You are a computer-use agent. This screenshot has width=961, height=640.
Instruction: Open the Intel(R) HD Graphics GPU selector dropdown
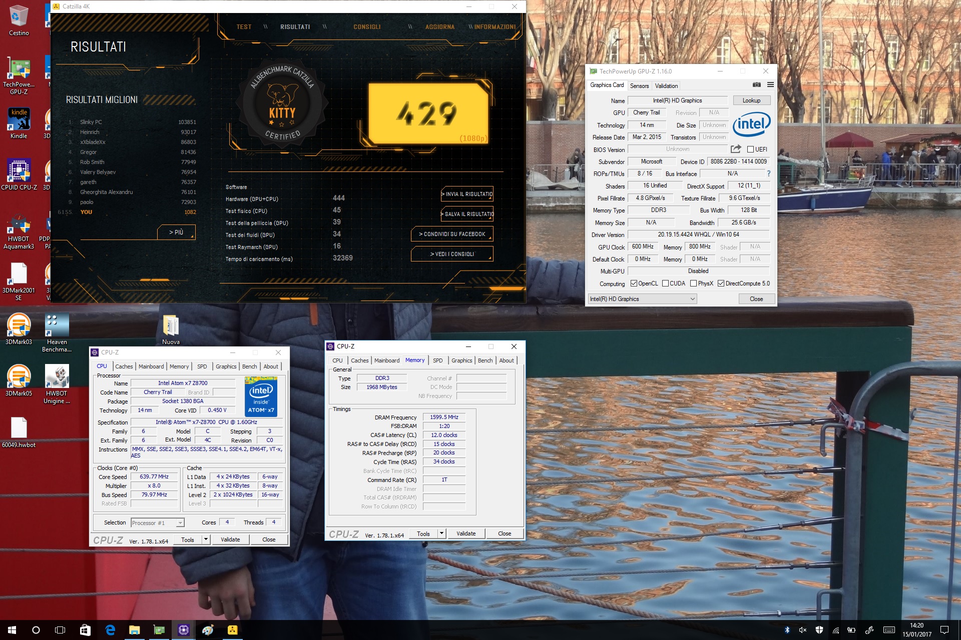tap(642, 299)
